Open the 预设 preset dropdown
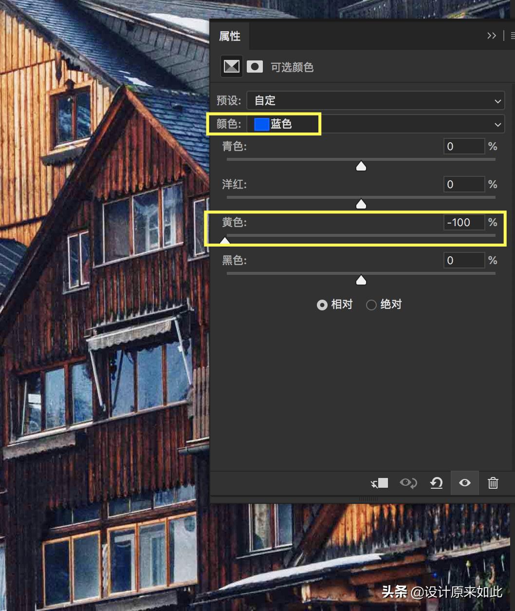 click(376, 101)
